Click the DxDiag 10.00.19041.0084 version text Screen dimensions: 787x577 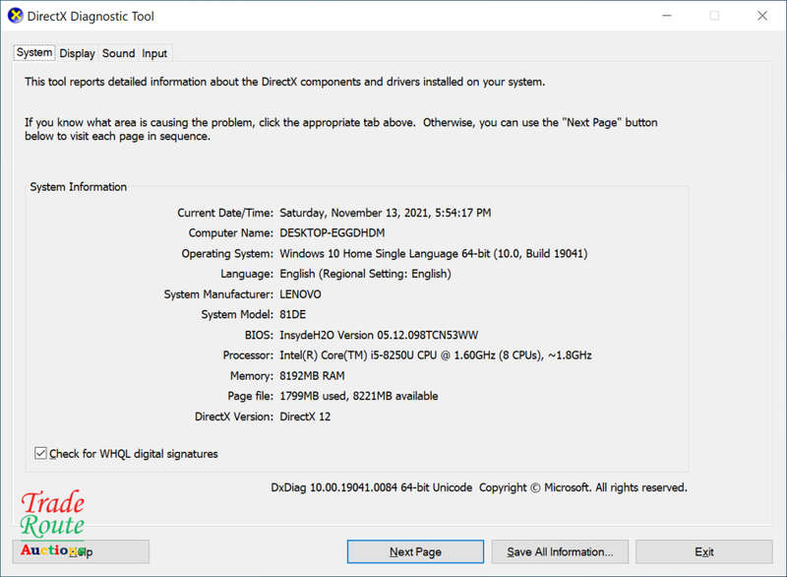point(372,487)
